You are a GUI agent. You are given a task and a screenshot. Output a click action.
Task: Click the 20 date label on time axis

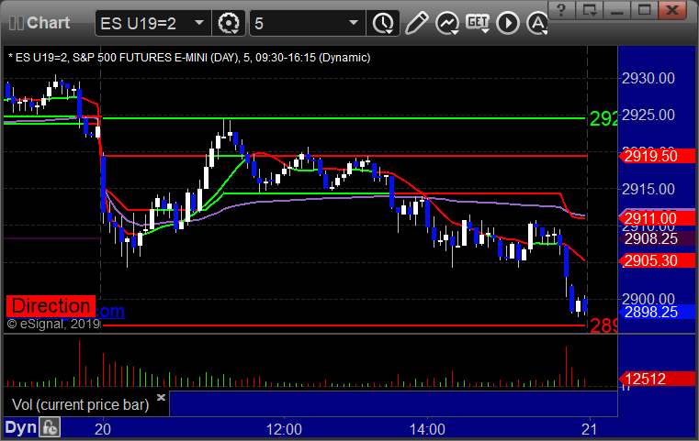pyautogui.click(x=103, y=429)
